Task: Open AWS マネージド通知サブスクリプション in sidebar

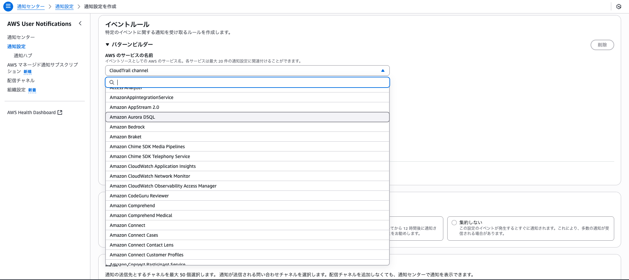Action: [43, 68]
